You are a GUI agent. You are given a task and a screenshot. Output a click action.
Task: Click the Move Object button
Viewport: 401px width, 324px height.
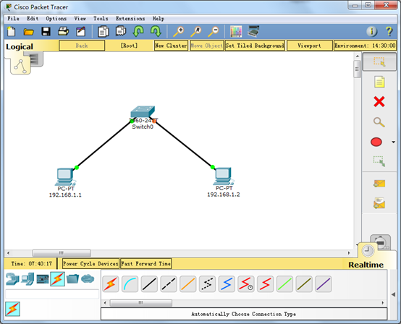coord(206,46)
